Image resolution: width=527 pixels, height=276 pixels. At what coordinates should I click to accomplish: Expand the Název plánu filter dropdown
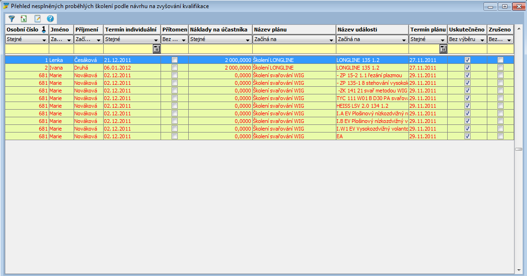click(x=331, y=40)
